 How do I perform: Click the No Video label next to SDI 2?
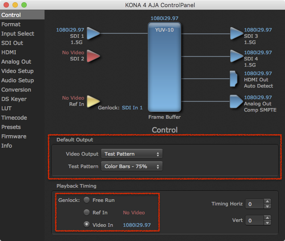pos(73,52)
